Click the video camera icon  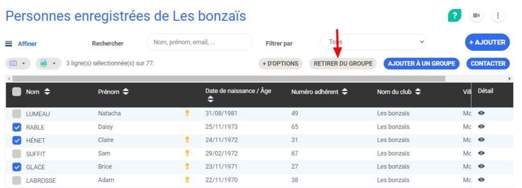pos(477,16)
